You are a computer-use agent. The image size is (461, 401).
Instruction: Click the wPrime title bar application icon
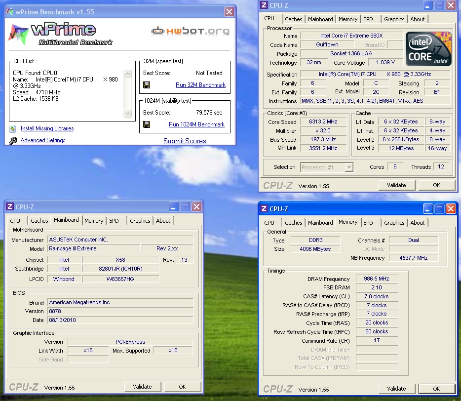pos(10,11)
